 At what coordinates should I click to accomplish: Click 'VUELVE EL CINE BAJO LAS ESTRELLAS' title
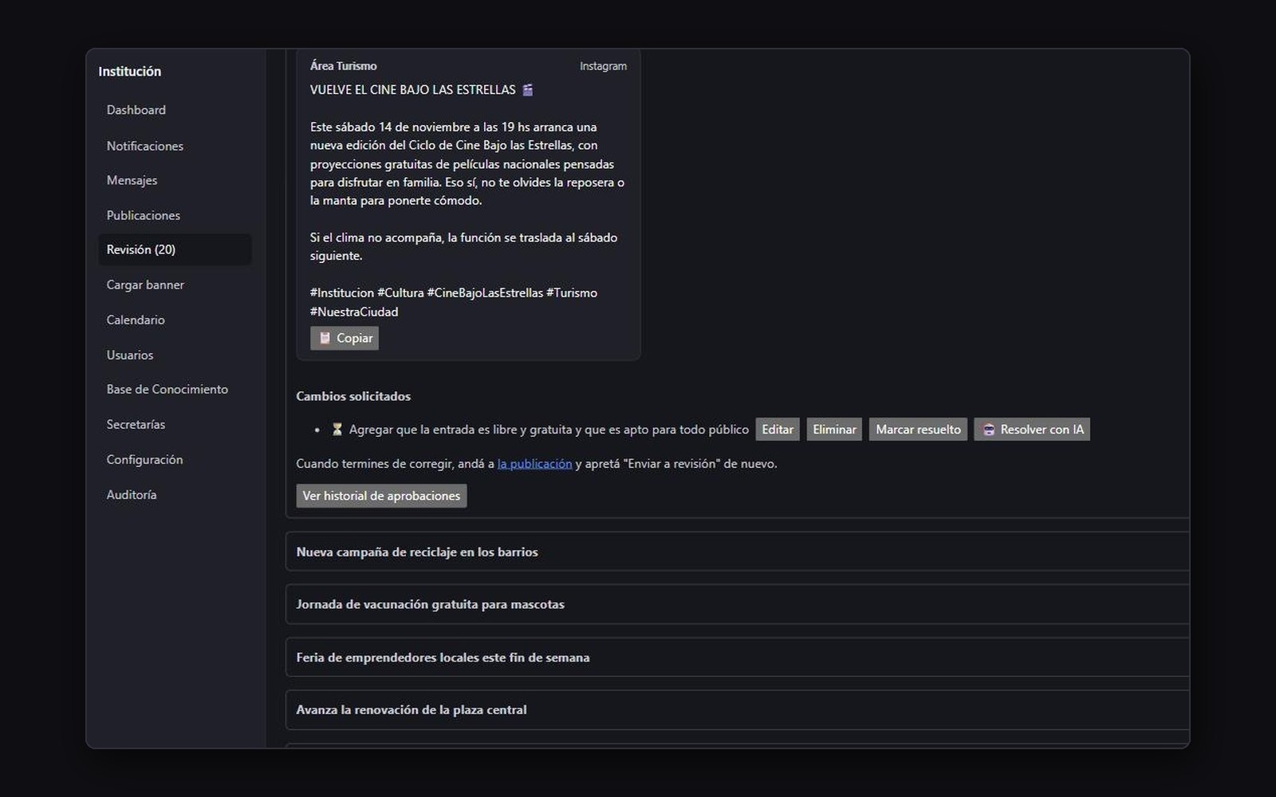(413, 90)
